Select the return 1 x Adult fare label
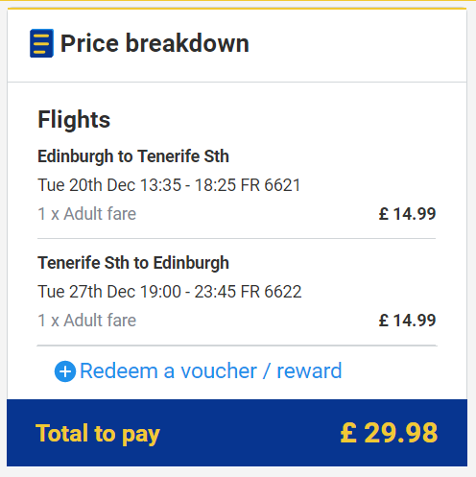This screenshot has height=477, width=476. (87, 321)
